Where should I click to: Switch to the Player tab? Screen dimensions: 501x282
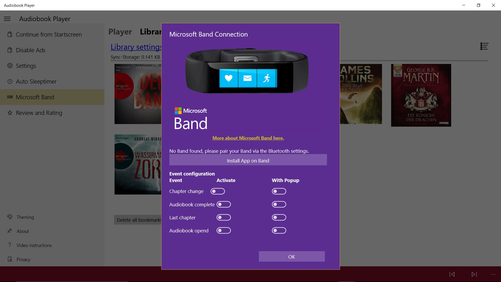(120, 32)
